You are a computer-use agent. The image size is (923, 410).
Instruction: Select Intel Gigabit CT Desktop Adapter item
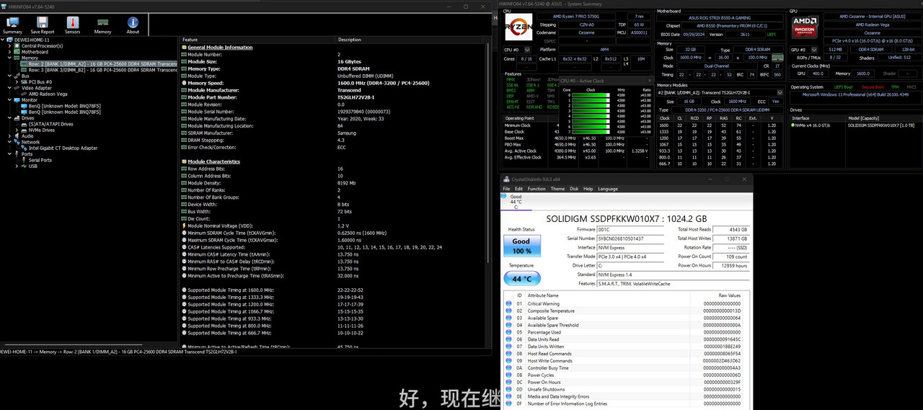(63, 148)
